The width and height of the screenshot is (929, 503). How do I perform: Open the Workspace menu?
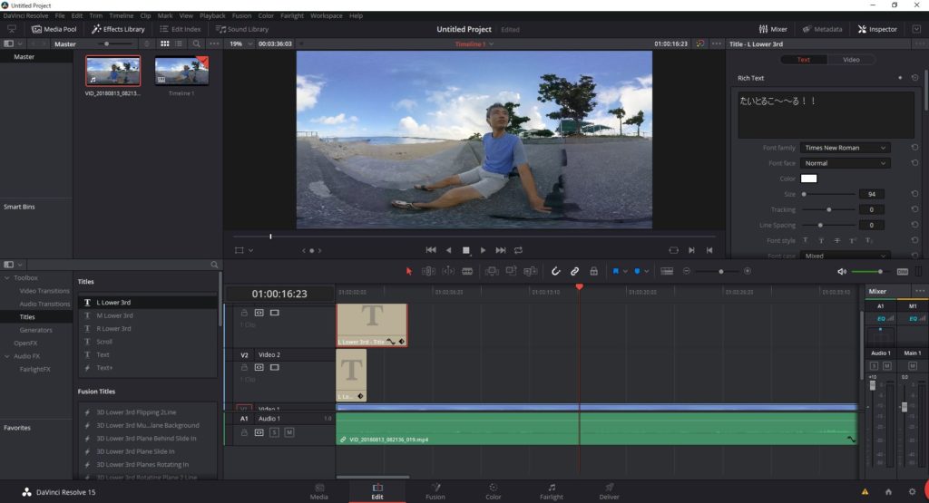click(327, 15)
